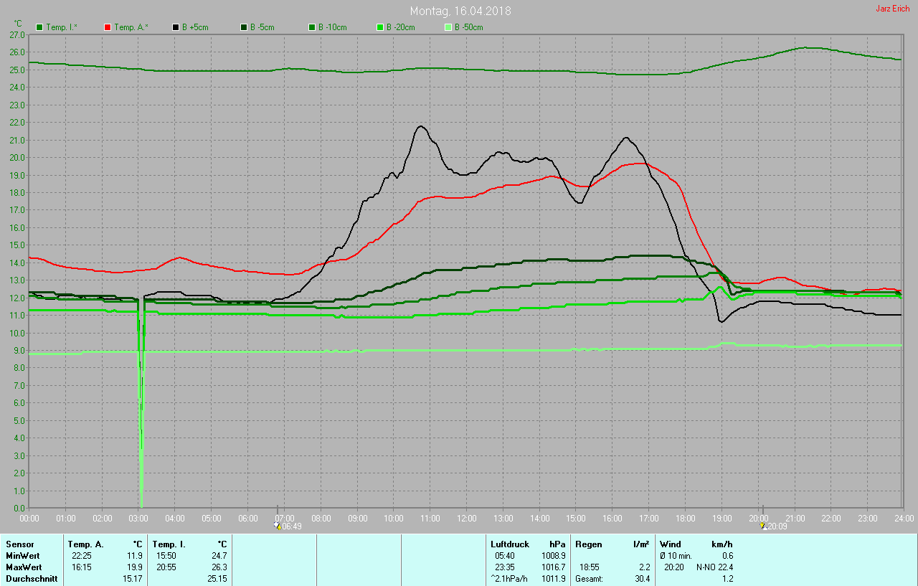Click the pressure average value '1011.9'

click(554, 579)
